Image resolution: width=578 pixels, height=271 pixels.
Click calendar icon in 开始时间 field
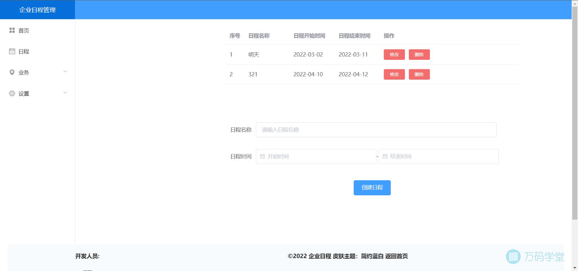pos(263,157)
